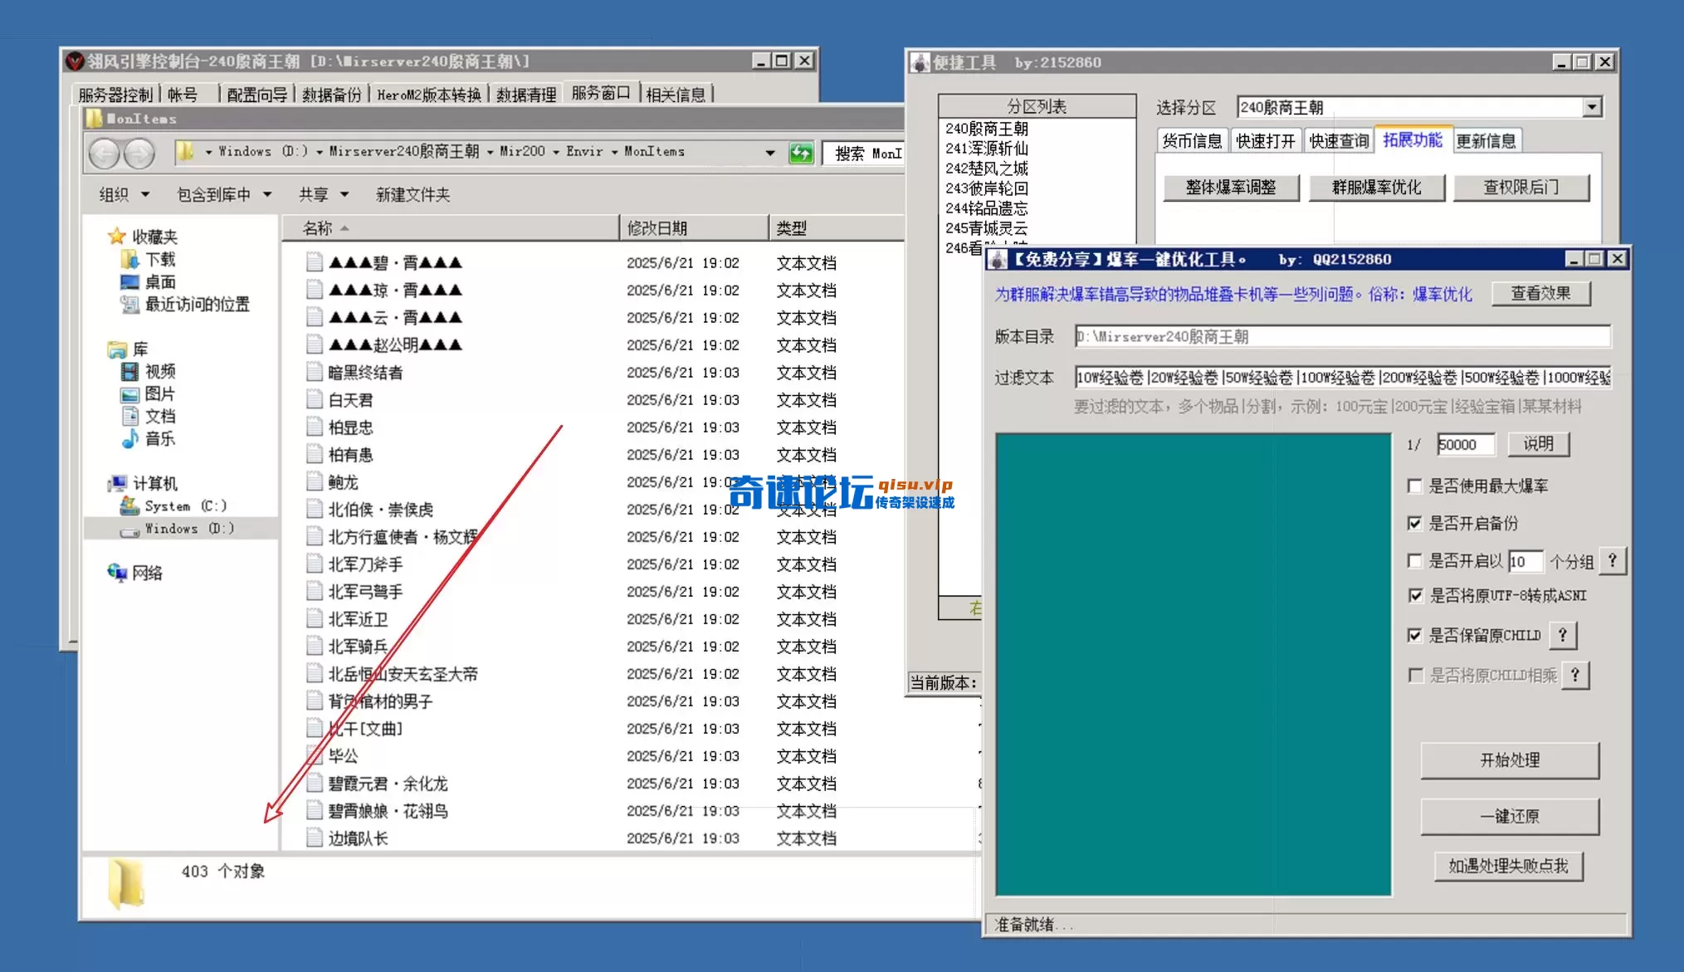This screenshot has width=1684, height=972.
Task: Click the 收藏夹 favorites star icon
Action: pos(116,235)
